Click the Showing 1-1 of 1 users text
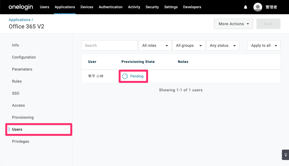The image size is (289, 166). 181,90
